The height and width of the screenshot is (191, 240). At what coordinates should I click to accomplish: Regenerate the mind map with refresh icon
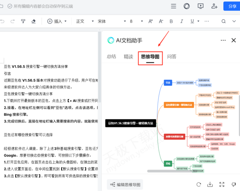199,185
